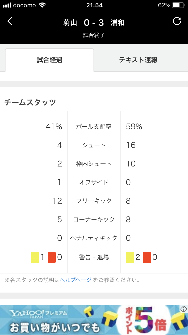Select the 枠内シュート stat label
Screen dimensions: 188x335
coord(94,164)
